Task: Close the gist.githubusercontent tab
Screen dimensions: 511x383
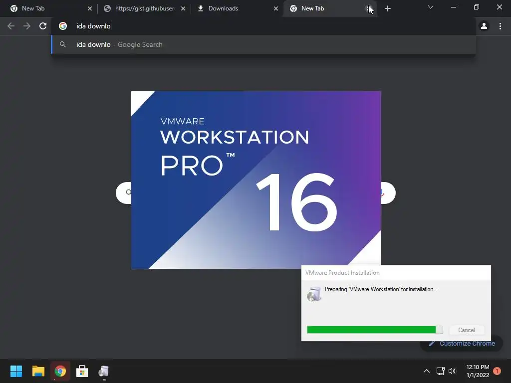Action: pos(183,8)
